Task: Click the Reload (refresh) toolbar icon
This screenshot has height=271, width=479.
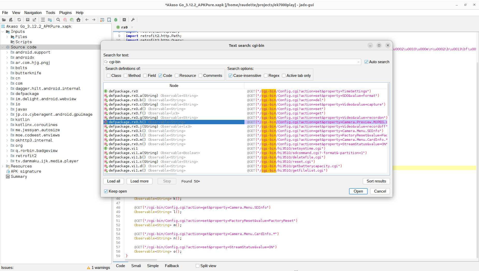Action: coord(19,20)
